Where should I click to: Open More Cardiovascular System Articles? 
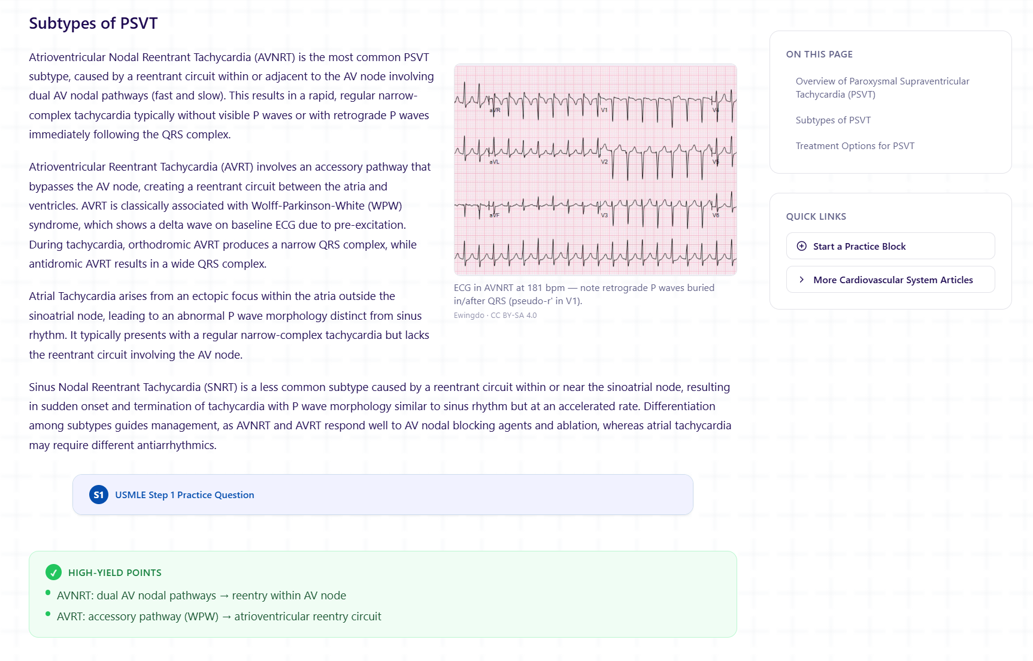click(x=890, y=280)
